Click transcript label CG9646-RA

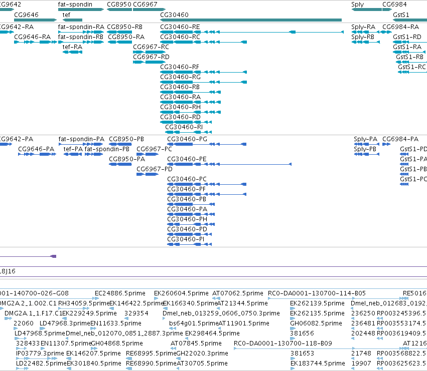click(33, 37)
